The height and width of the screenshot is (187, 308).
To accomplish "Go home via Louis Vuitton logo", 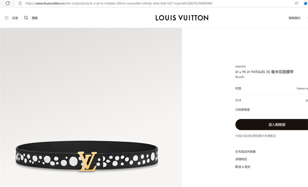I will (x=182, y=18).
